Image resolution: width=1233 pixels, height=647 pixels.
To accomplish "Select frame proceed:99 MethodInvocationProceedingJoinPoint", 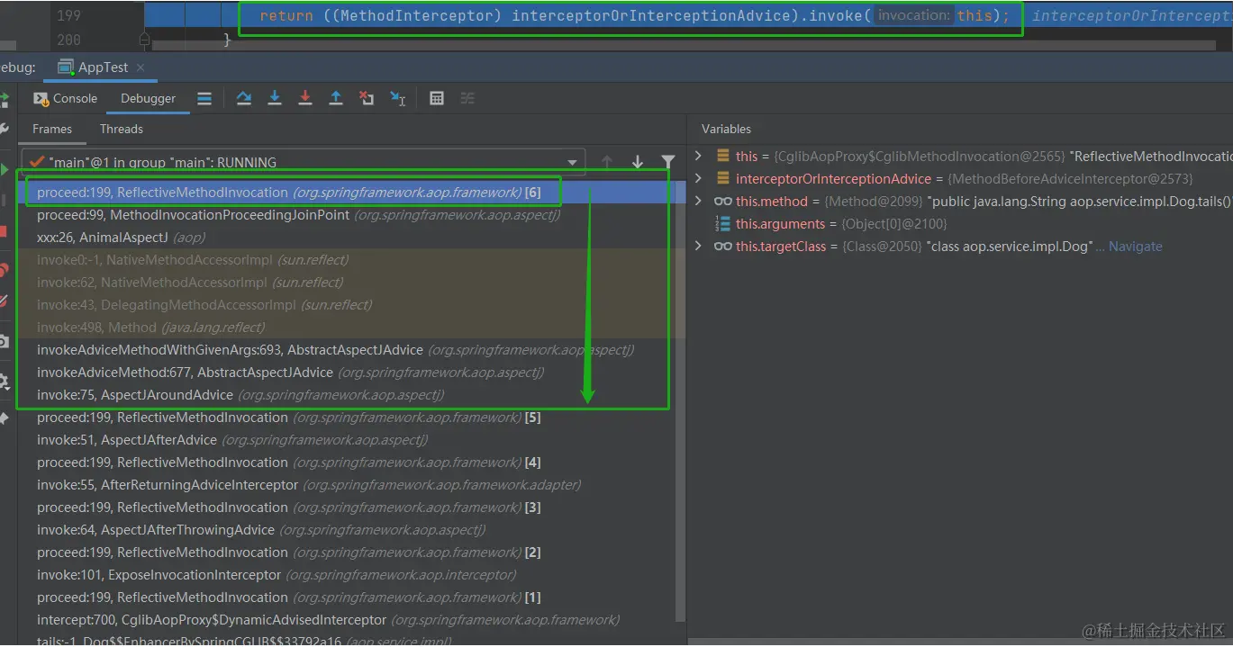I will (x=352, y=215).
